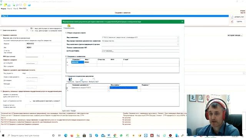Viewport: 246px width, 138px height.
Task: Expand Вид предоставления документов dropdown
Action: pos(178,41)
